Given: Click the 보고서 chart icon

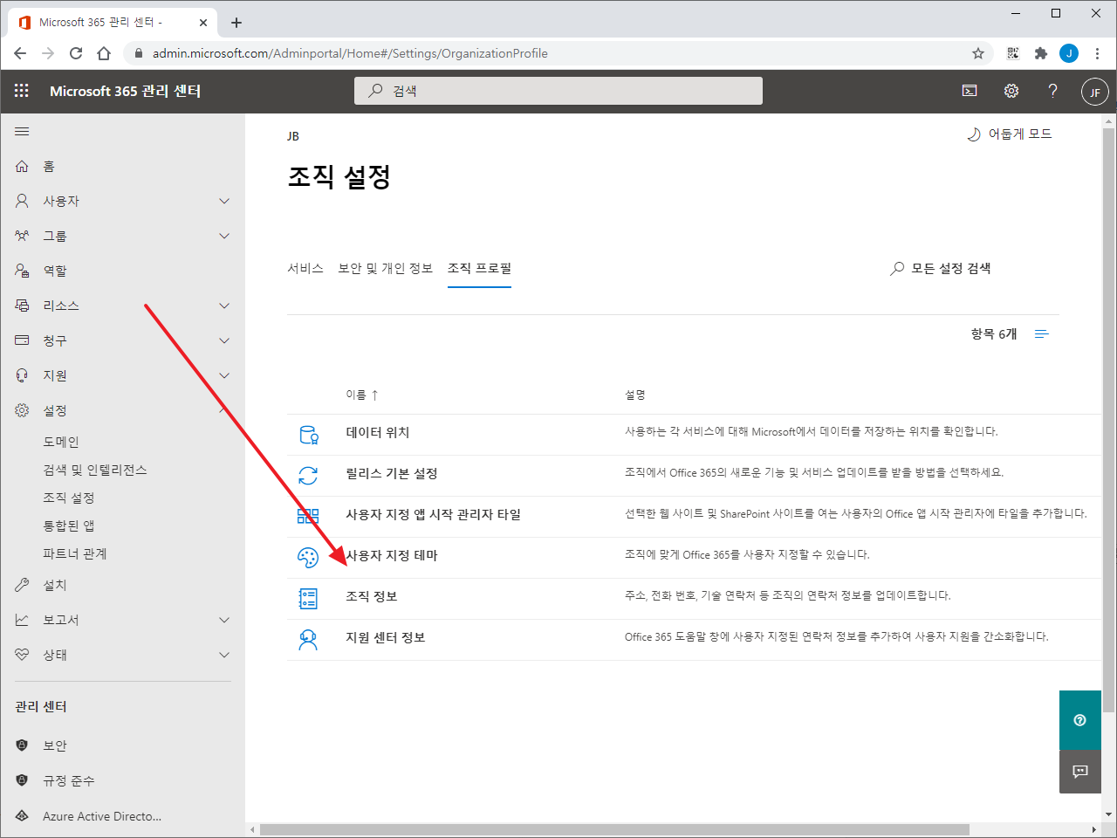Looking at the screenshot, I should [22, 620].
